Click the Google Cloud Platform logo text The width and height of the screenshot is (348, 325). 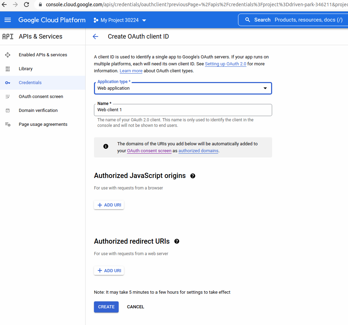pyautogui.click(x=52, y=20)
